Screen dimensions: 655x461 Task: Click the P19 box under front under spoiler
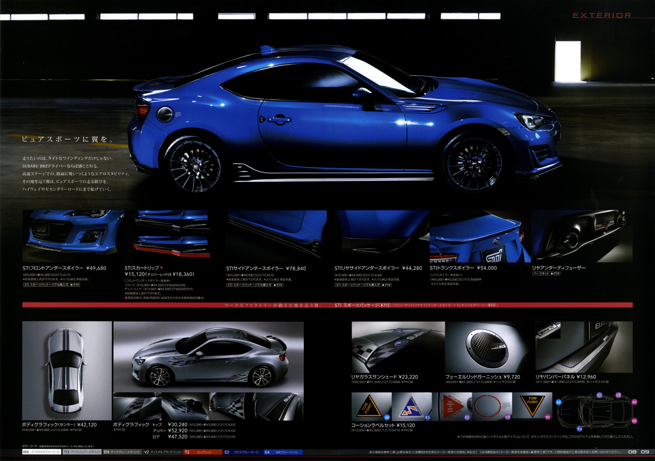tap(51, 284)
